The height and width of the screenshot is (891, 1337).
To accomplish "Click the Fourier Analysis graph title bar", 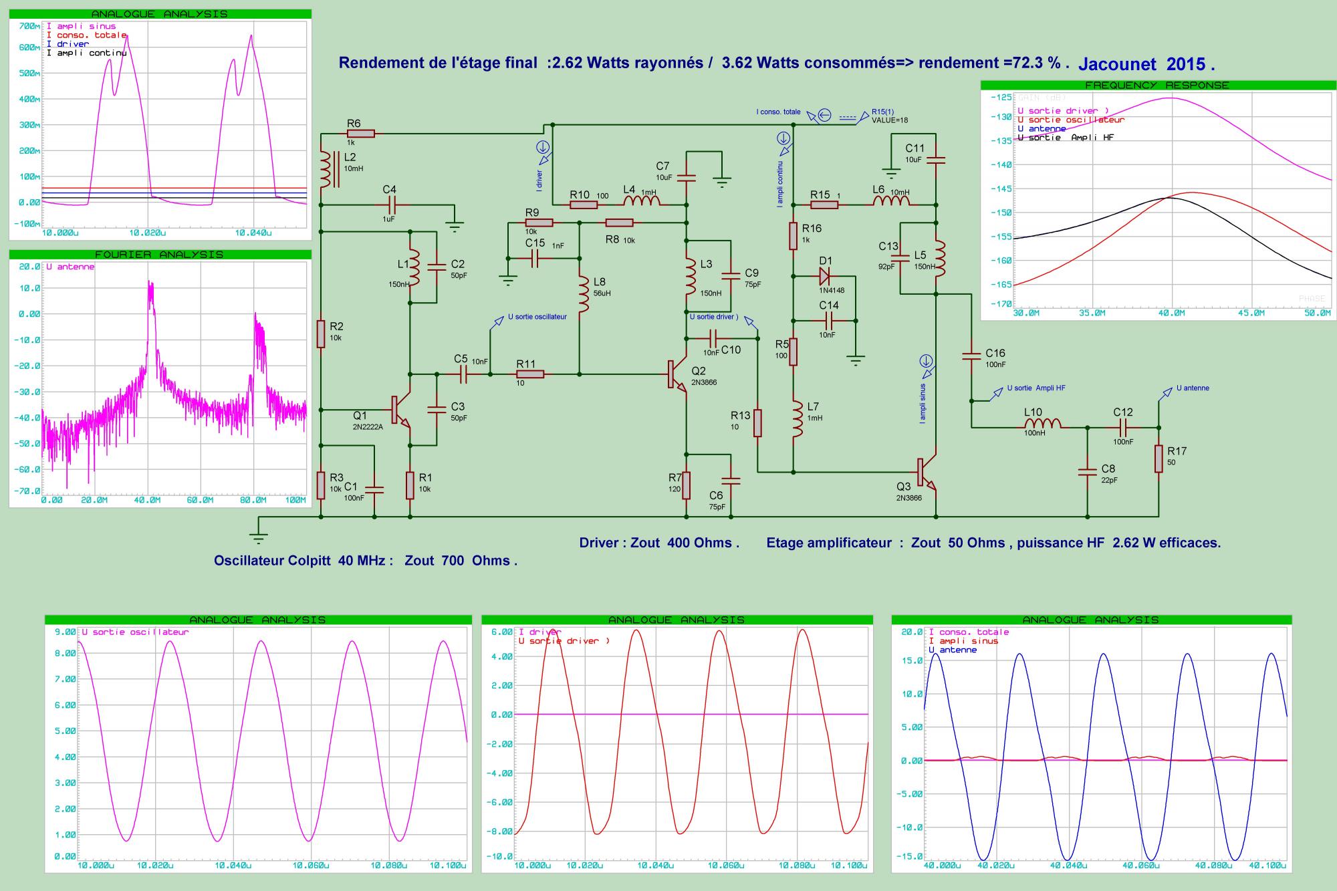I will click(x=160, y=255).
